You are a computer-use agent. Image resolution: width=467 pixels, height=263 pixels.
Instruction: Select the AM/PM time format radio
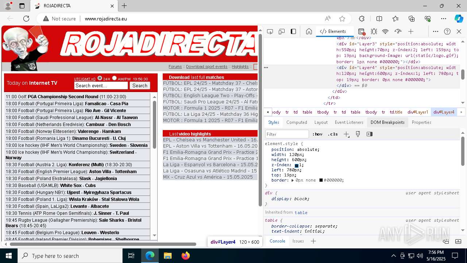coord(114,78)
